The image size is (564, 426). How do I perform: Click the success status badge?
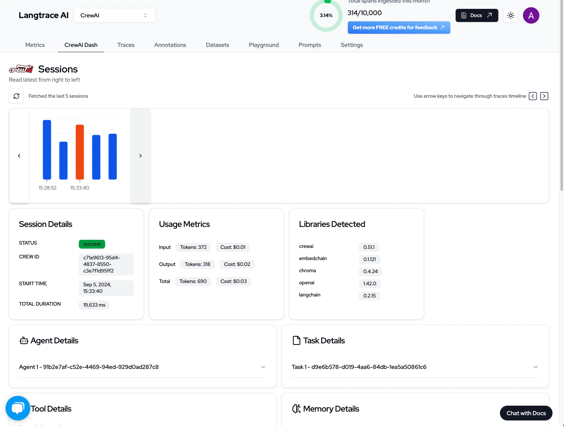coord(92,244)
